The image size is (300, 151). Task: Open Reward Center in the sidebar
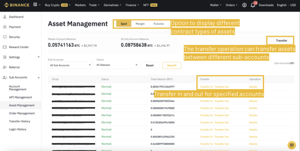[19, 47]
